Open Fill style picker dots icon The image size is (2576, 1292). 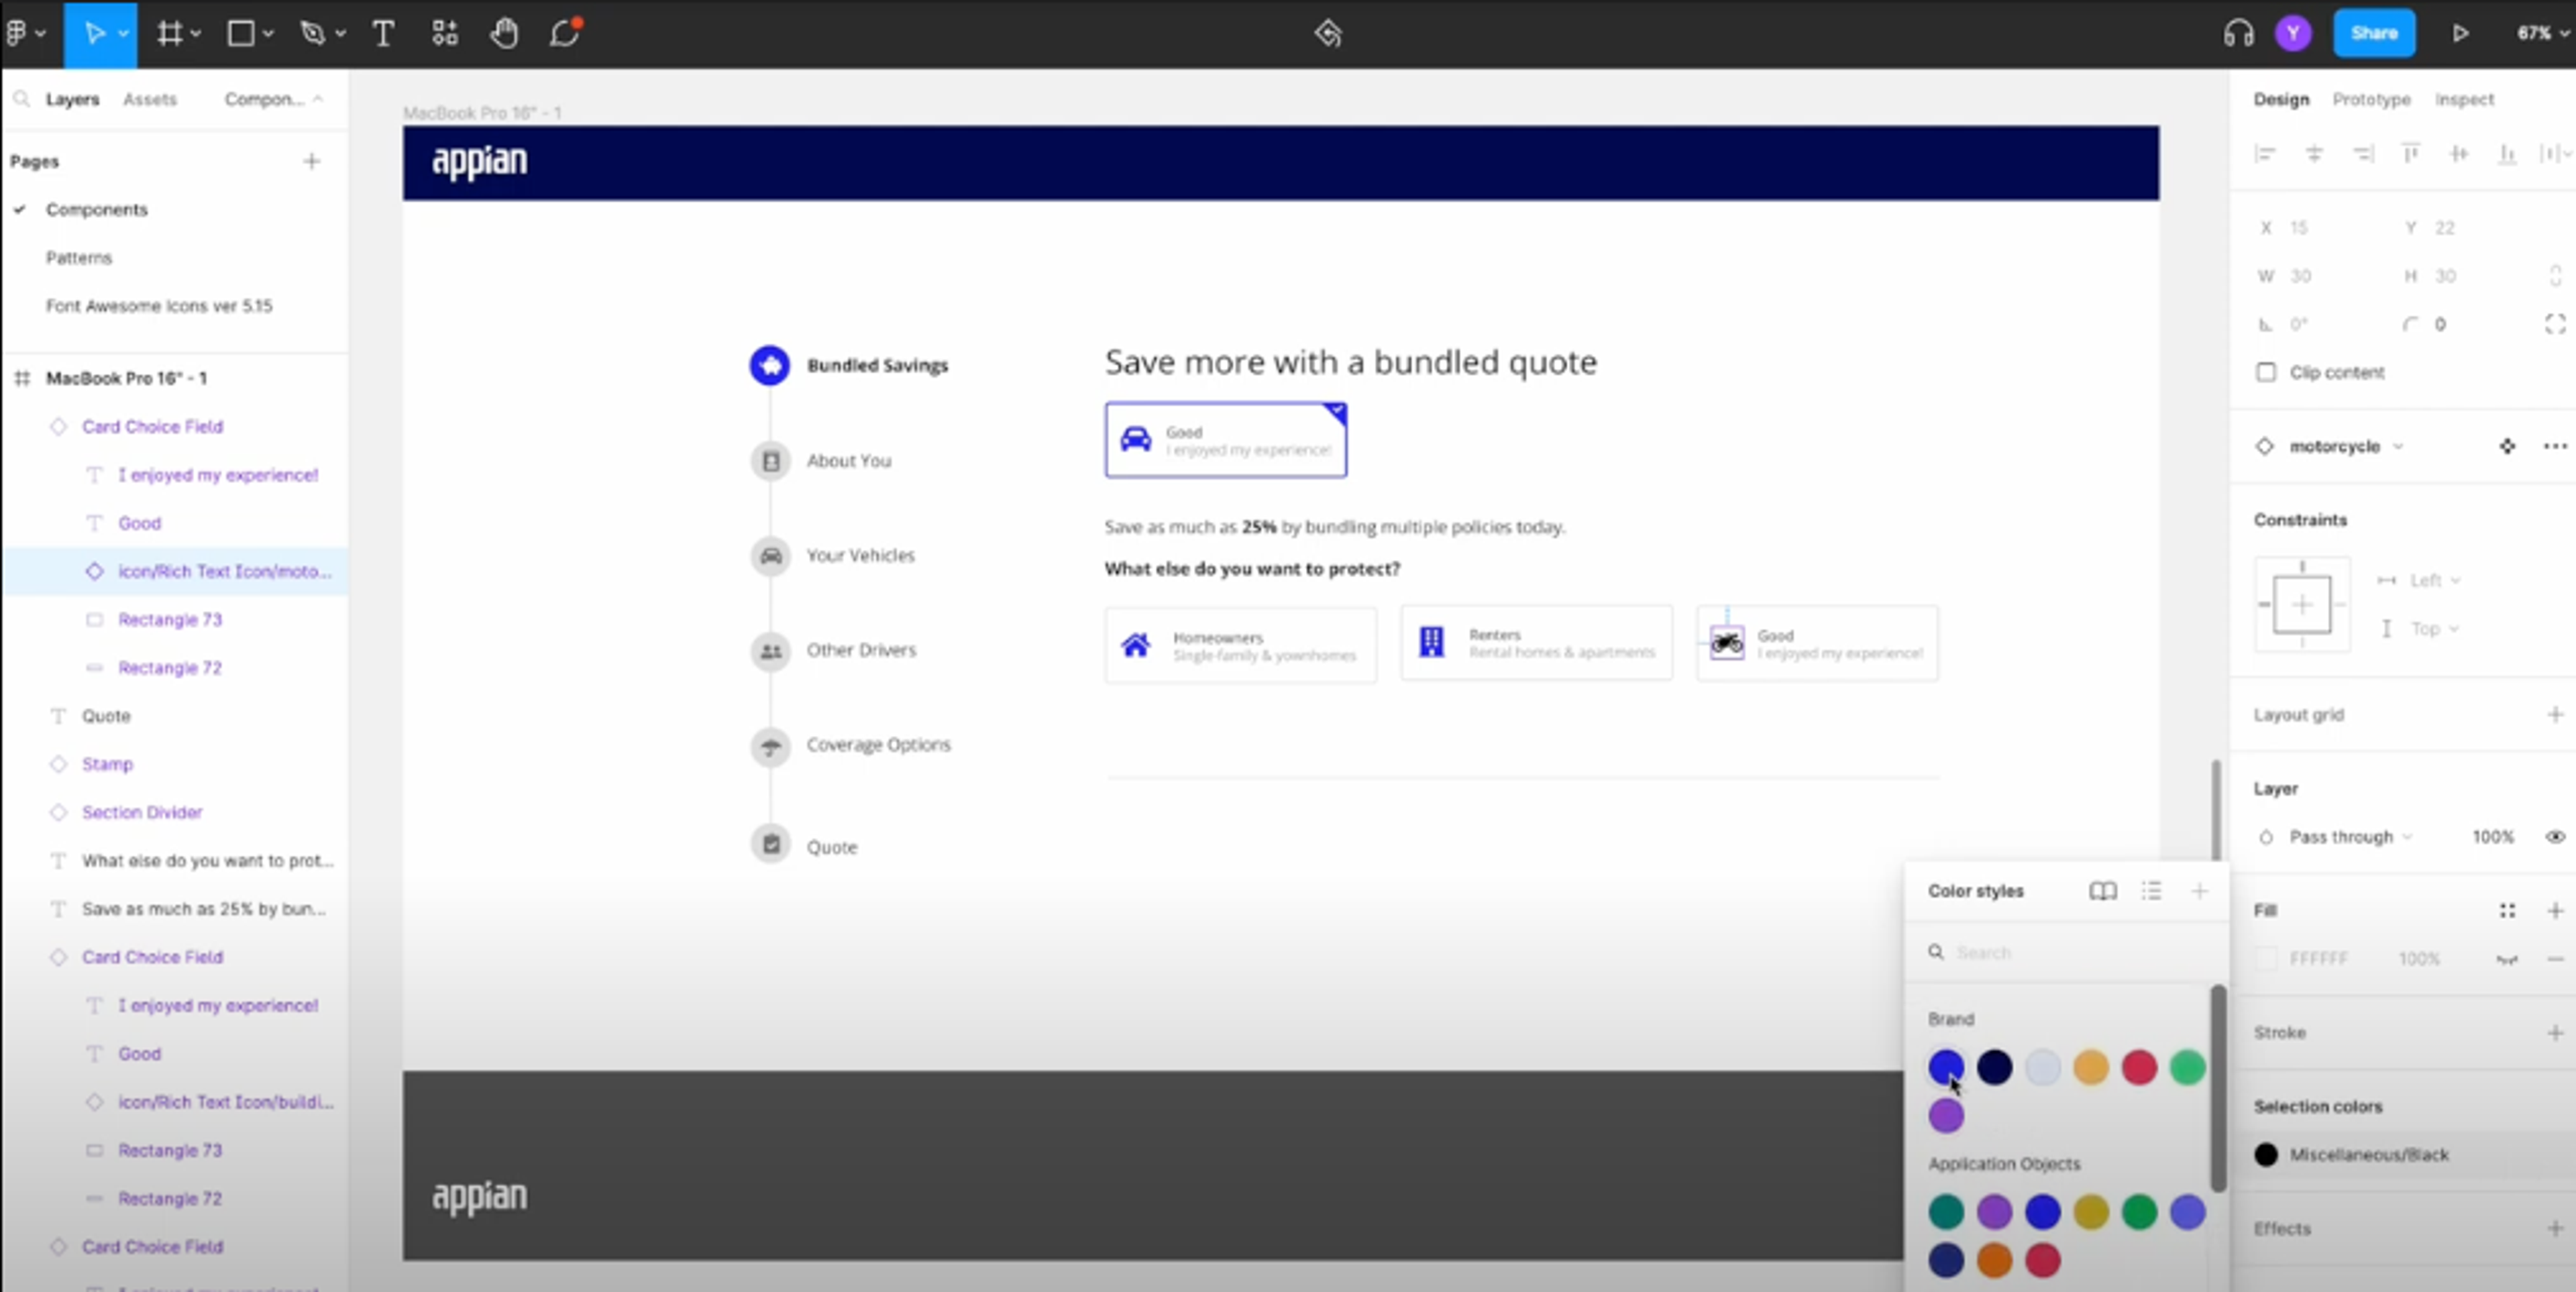[2507, 910]
